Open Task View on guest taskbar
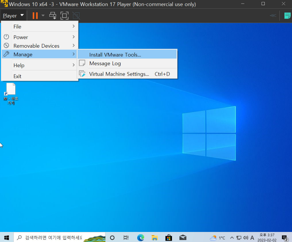Image resolution: width=292 pixels, height=242 pixels. click(x=126, y=237)
